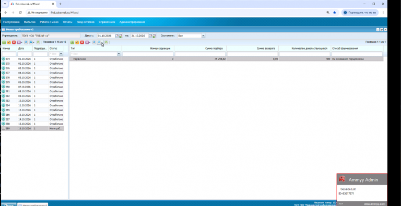Image resolution: width=401 pixels, height=206 pixels.
Task: Open dropdown arrow next to right purple icon
Action: [x=90, y=42]
